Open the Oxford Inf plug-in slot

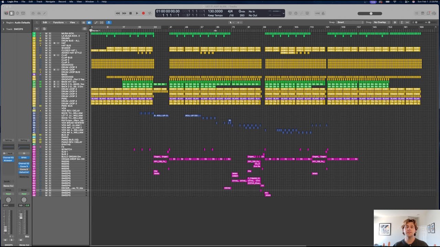[x=24, y=172]
